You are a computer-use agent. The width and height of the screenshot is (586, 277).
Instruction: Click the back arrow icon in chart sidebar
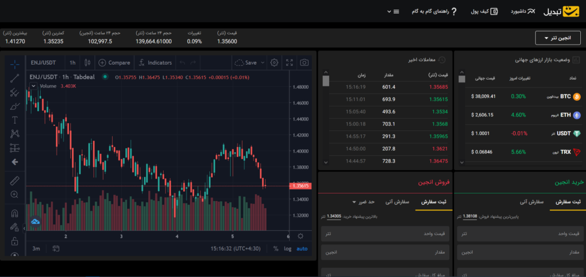pyautogui.click(x=14, y=162)
